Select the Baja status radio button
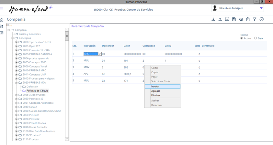This screenshot has width=273, height=145. [x=256, y=38]
